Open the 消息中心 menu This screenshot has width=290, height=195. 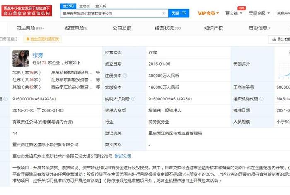283,13
